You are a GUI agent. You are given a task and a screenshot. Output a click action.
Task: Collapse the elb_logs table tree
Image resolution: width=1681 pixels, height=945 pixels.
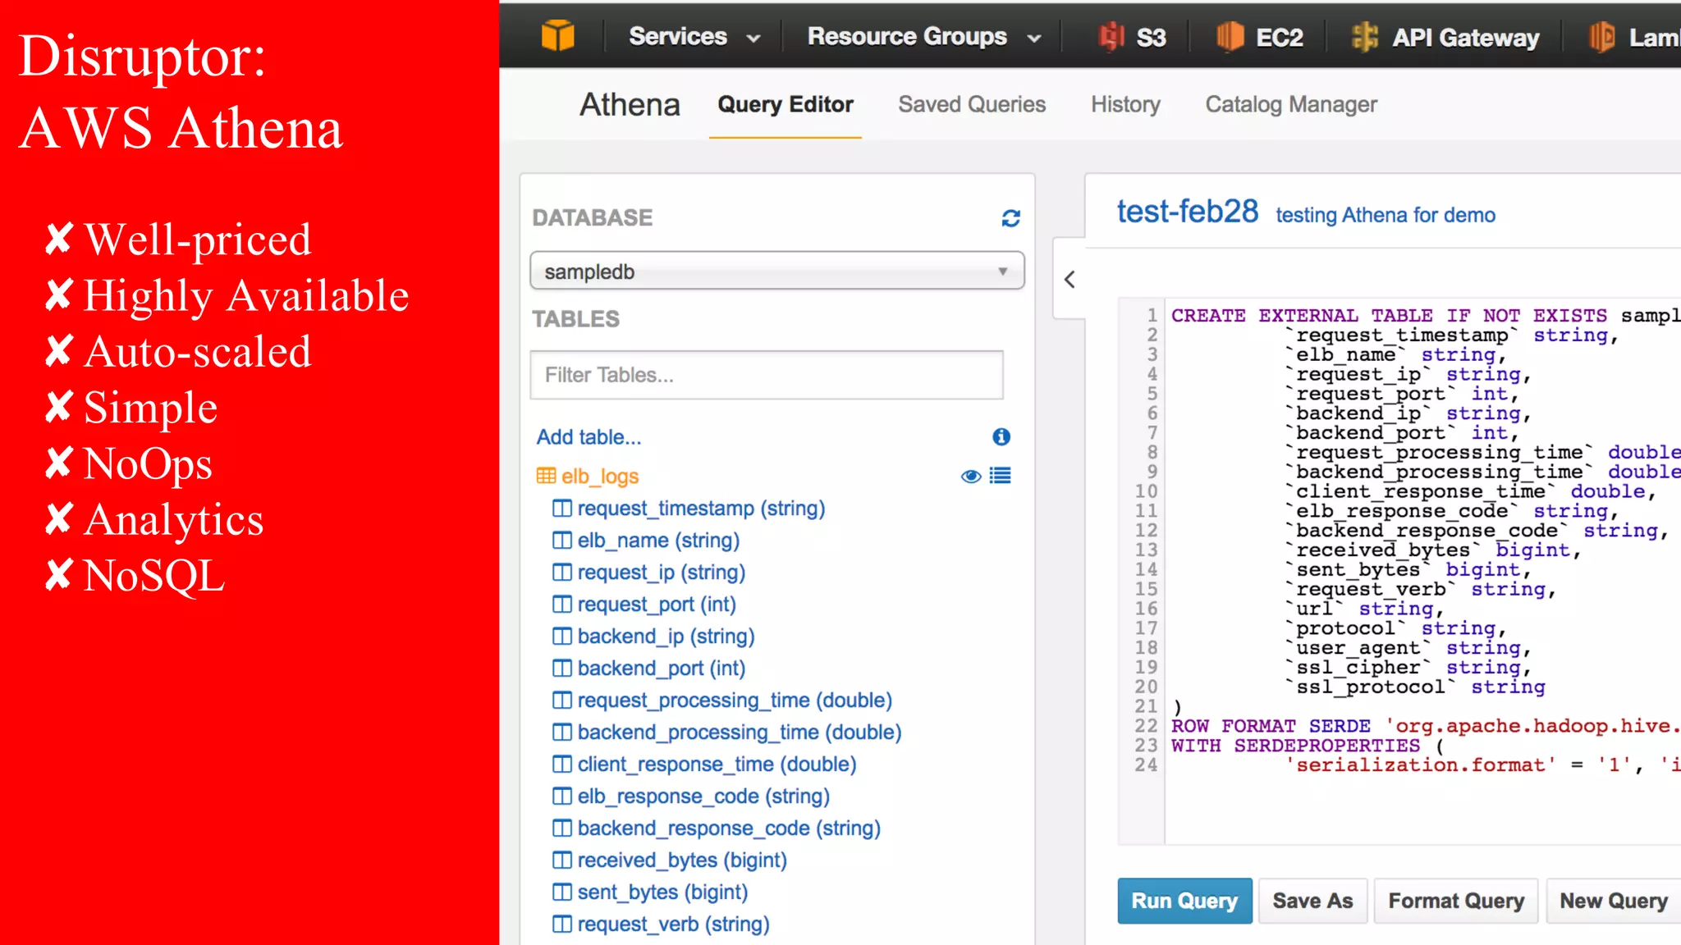tap(599, 477)
